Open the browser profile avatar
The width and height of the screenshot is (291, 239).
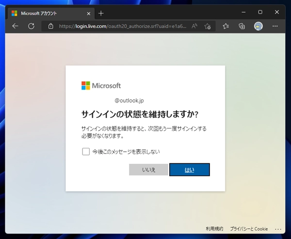coord(258,26)
